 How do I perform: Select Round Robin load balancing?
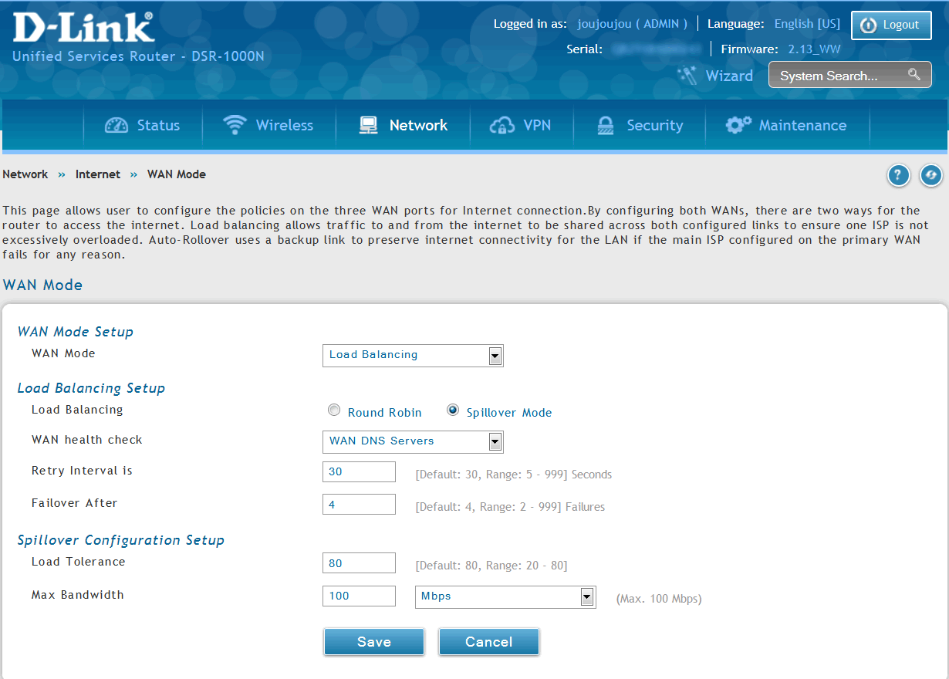click(334, 410)
